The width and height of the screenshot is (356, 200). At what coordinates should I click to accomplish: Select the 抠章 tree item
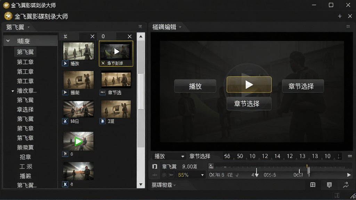25,157
